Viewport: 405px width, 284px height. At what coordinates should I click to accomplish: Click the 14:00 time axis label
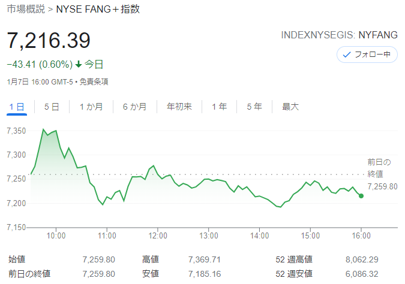(x=259, y=235)
